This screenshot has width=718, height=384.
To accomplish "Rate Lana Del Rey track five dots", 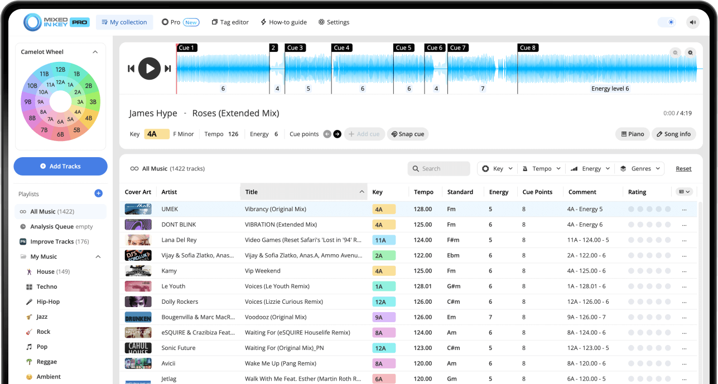I will [x=667, y=240].
